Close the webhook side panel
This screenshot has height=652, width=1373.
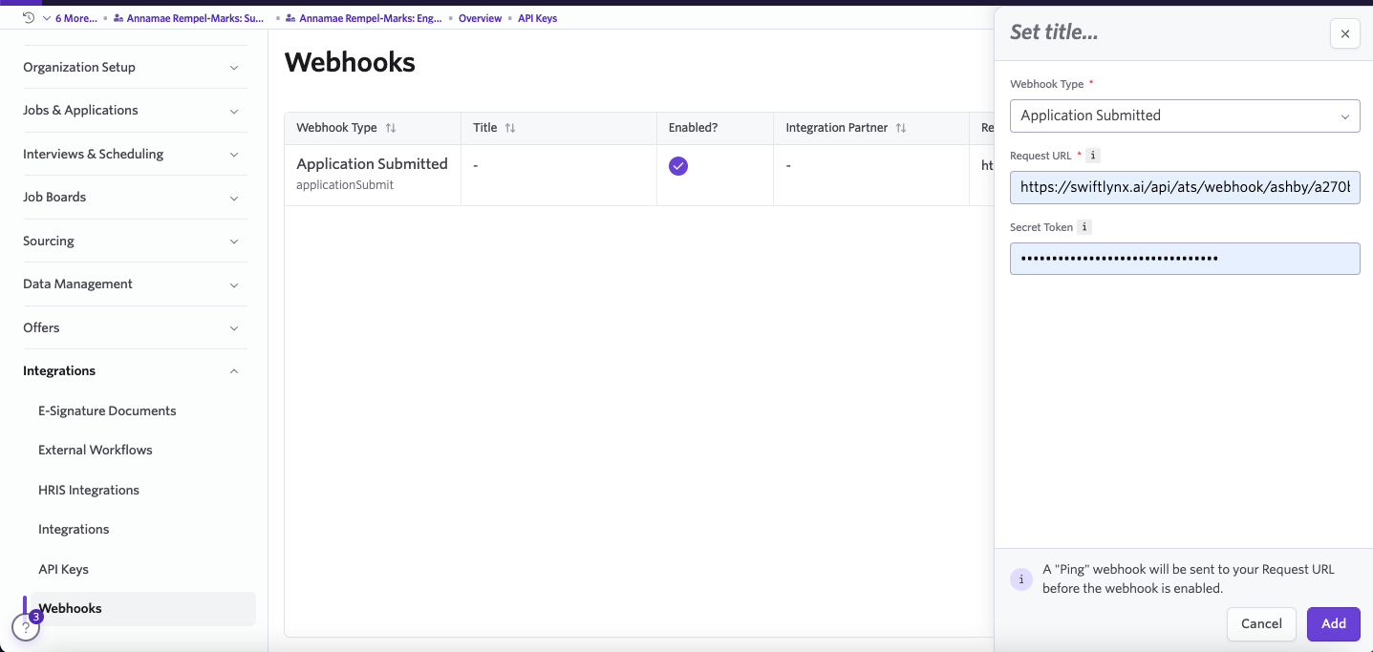point(1344,33)
